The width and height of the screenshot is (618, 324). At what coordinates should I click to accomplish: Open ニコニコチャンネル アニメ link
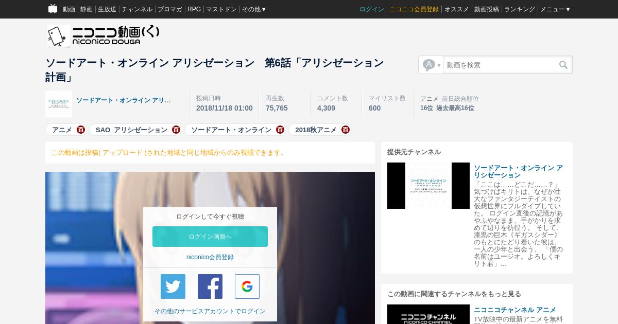pyautogui.click(x=515, y=310)
